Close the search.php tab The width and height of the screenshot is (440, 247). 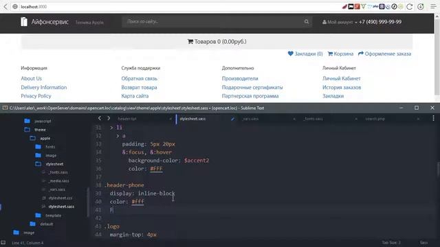(x=418, y=119)
